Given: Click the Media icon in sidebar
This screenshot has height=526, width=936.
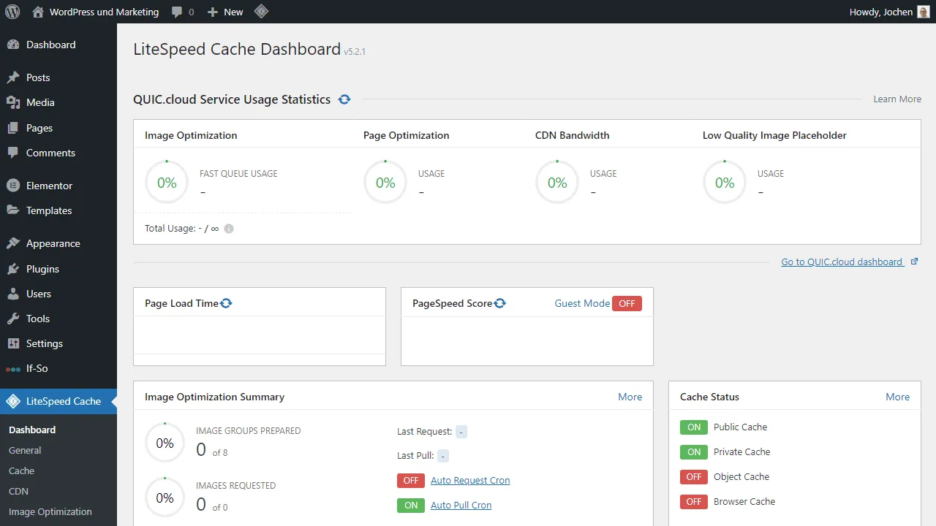Looking at the screenshot, I should pyautogui.click(x=13, y=102).
